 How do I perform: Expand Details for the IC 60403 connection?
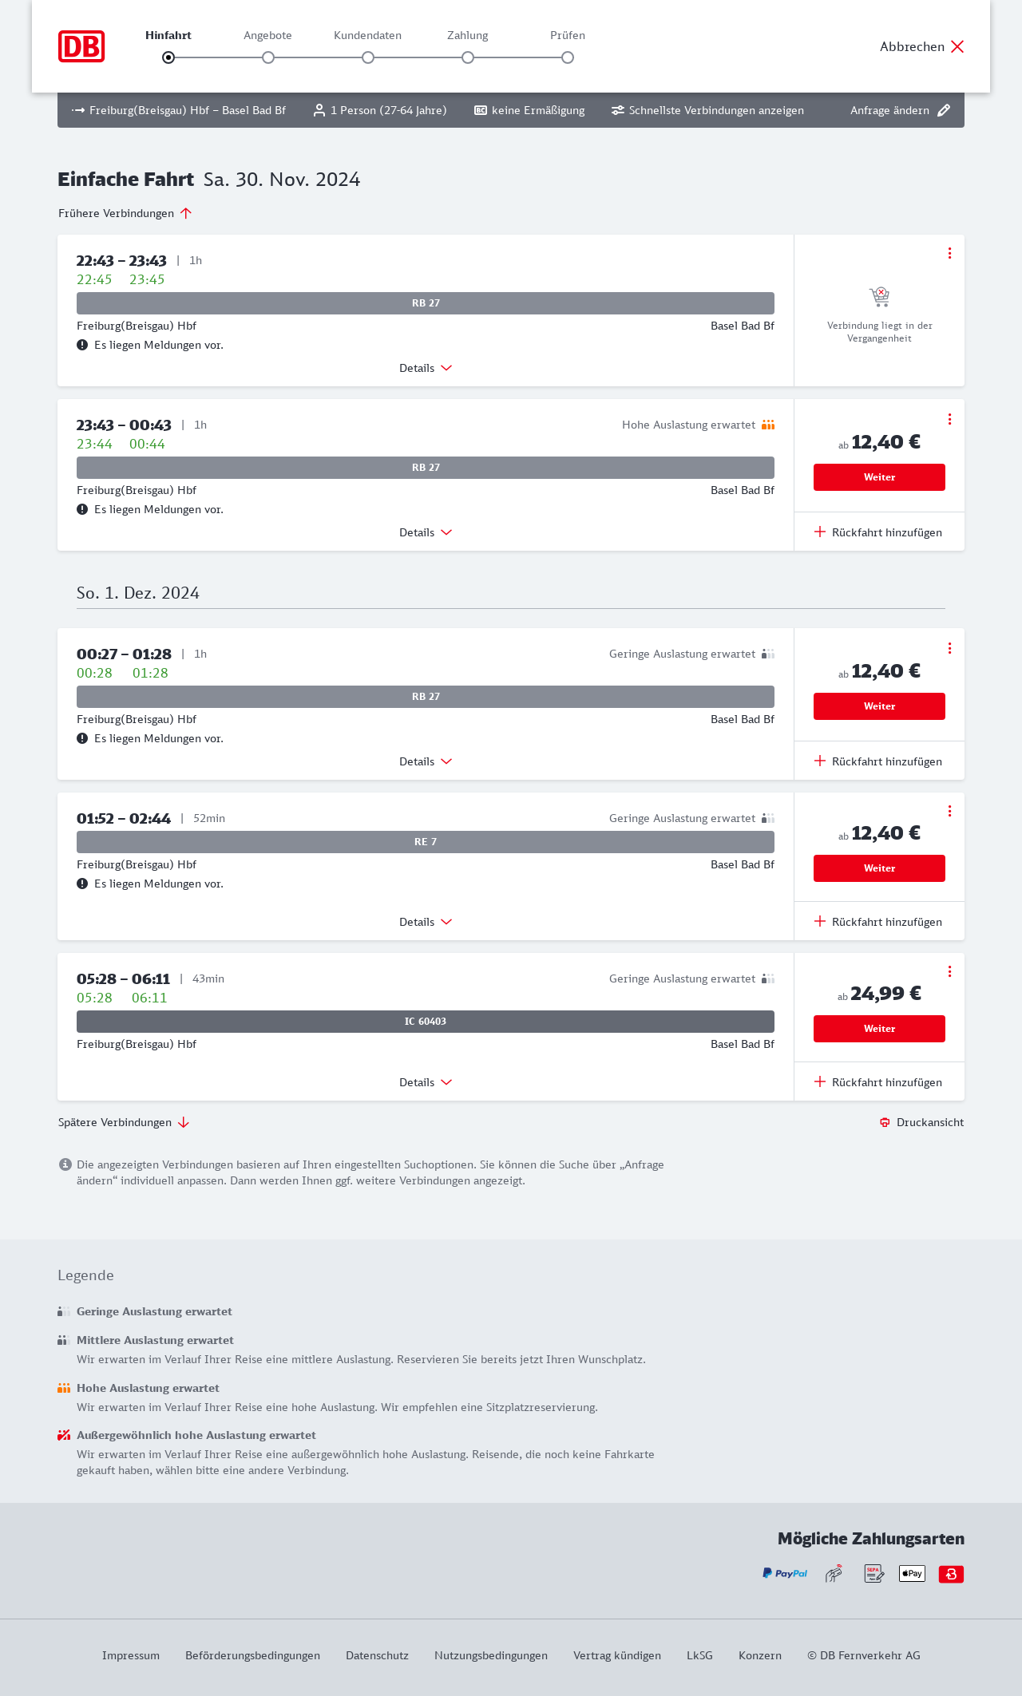[x=426, y=1082]
